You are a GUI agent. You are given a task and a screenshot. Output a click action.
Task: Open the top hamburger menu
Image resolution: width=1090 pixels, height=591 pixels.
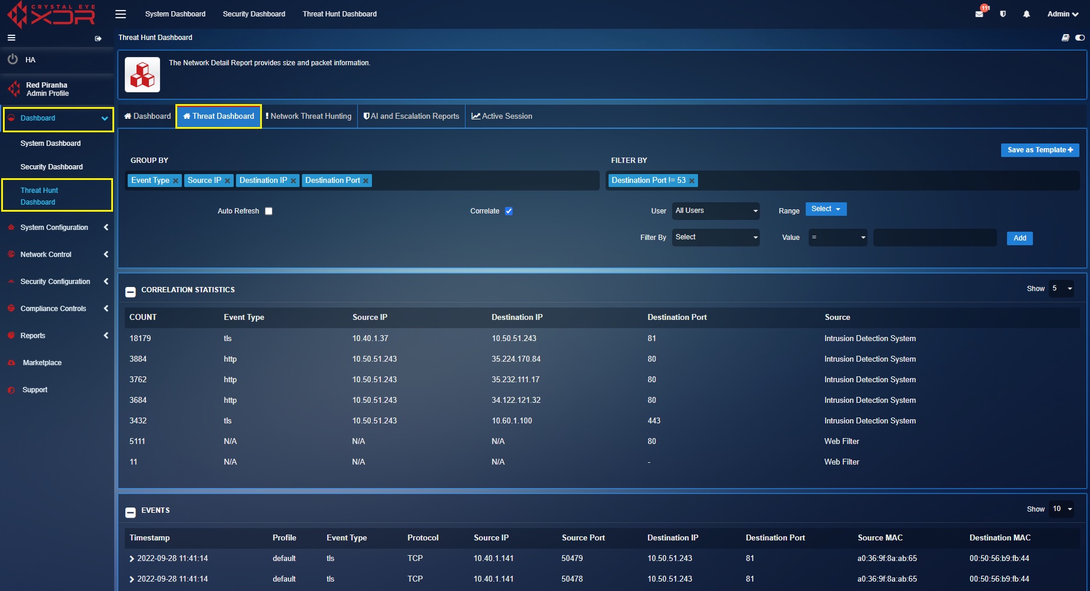pyautogui.click(x=121, y=14)
